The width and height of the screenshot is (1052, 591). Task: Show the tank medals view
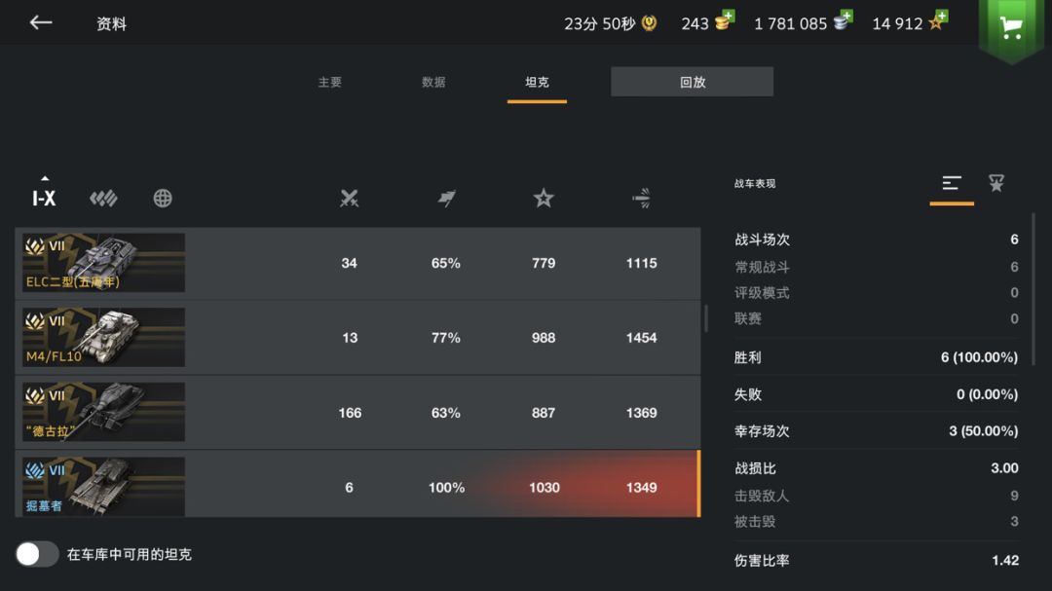(996, 183)
